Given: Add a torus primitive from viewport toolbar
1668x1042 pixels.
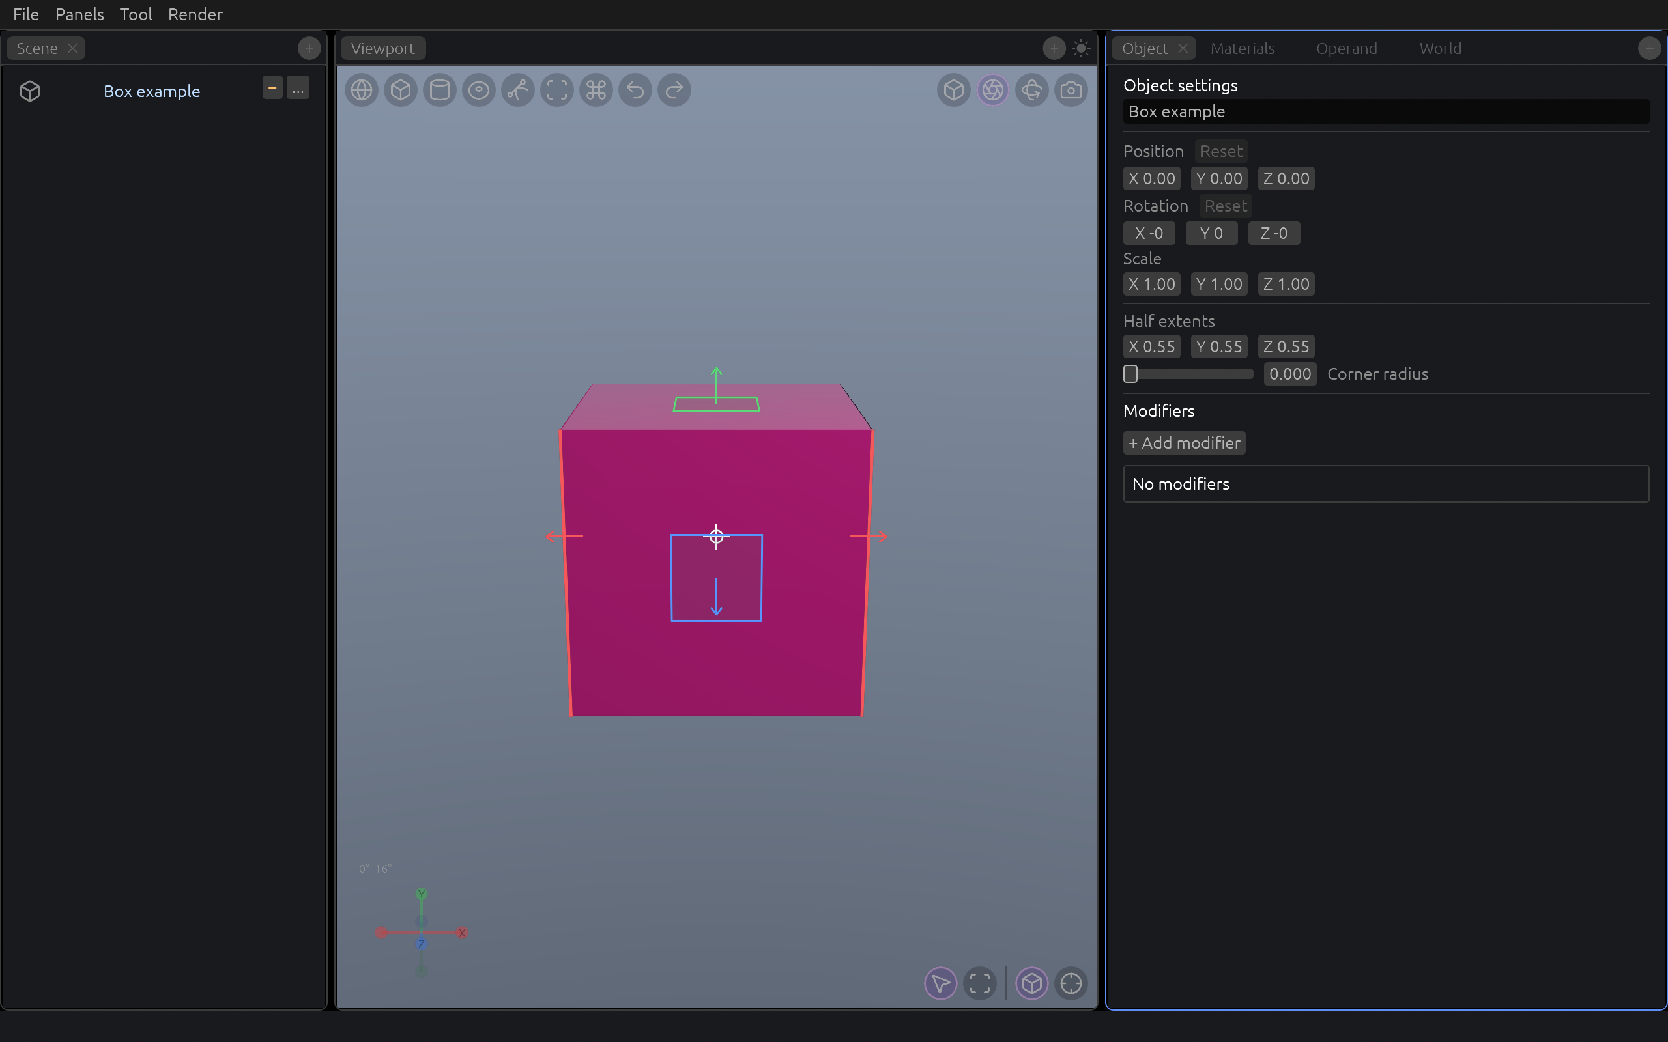Looking at the screenshot, I should (x=479, y=91).
